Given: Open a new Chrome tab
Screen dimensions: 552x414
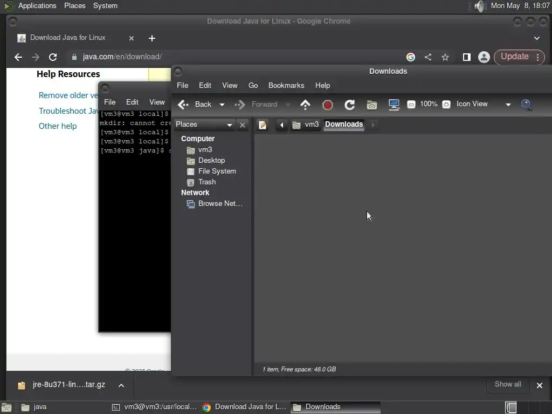Looking at the screenshot, I should pos(151,38).
